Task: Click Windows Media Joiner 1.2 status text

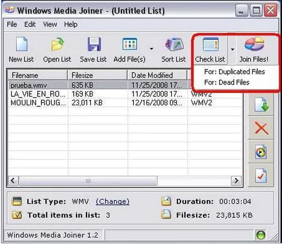Action: [53, 235]
